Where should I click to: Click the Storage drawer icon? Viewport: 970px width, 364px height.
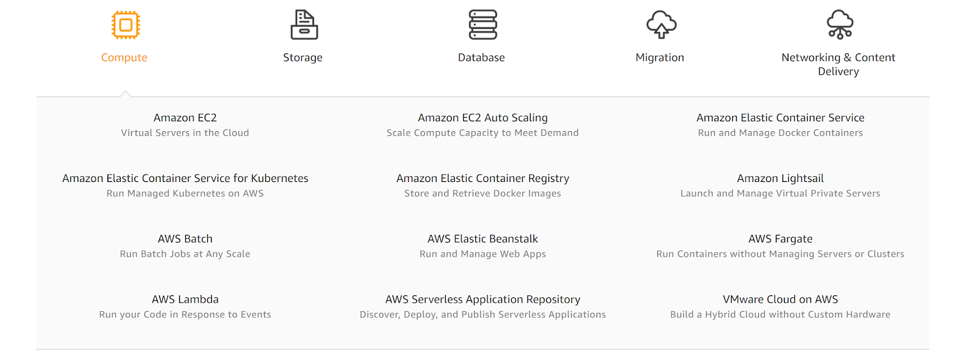point(303,24)
